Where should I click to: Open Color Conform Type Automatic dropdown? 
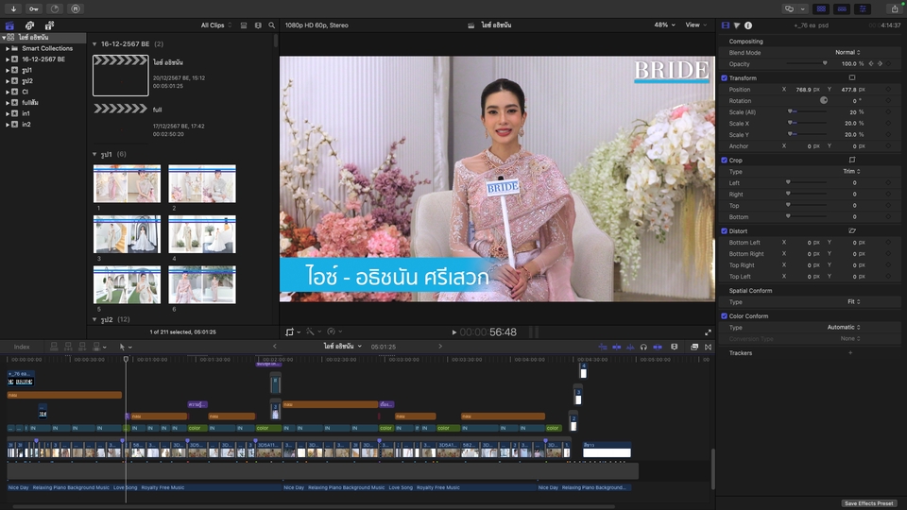[x=844, y=328]
